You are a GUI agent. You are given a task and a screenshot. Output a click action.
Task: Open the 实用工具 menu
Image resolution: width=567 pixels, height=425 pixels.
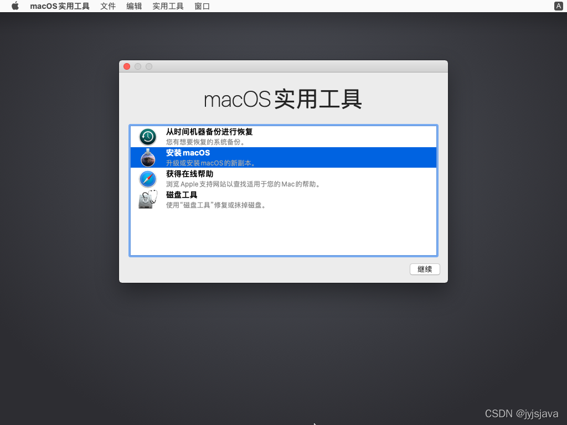click(x=168, y=6)
